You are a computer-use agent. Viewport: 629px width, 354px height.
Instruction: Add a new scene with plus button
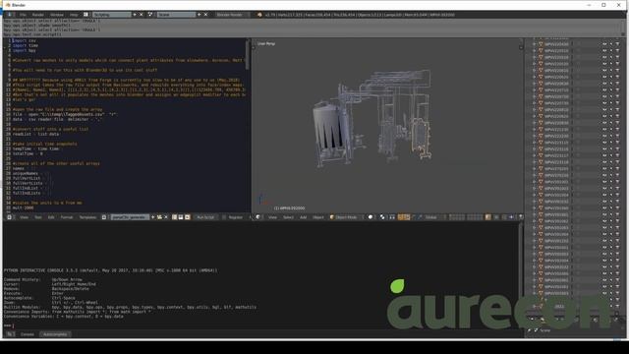[200, 15]
